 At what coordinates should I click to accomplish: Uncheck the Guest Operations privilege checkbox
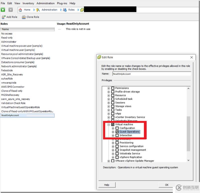point(117,132)
